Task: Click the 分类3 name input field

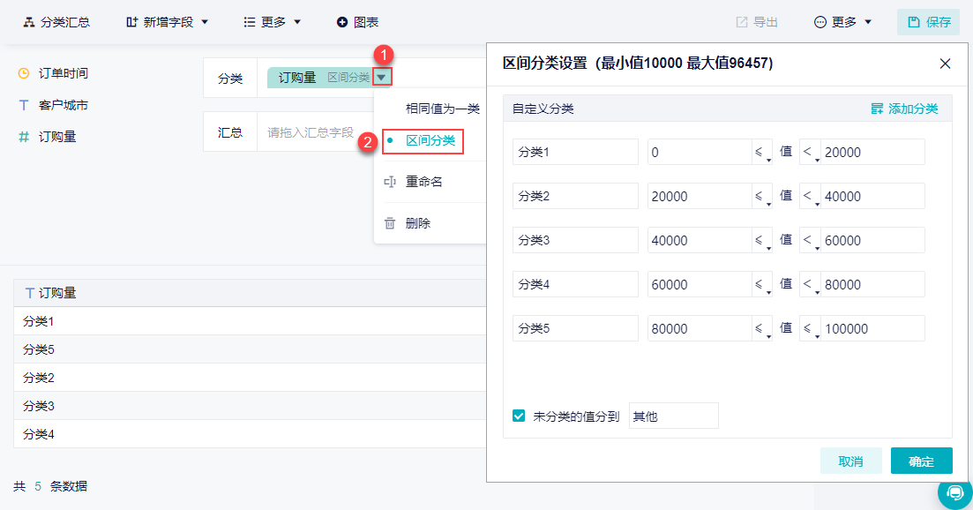Action: (x=574, y=240)
